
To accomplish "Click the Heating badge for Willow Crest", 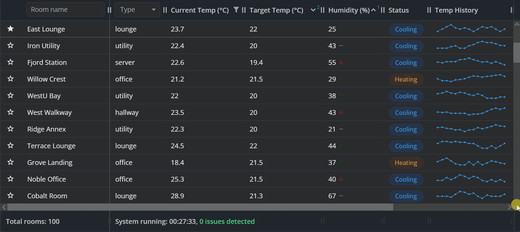I will coord(406,79).
